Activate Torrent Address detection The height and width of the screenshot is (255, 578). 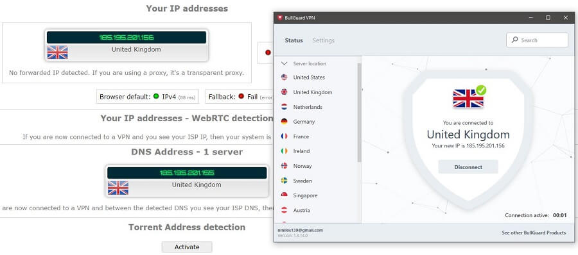click(187, 247)
